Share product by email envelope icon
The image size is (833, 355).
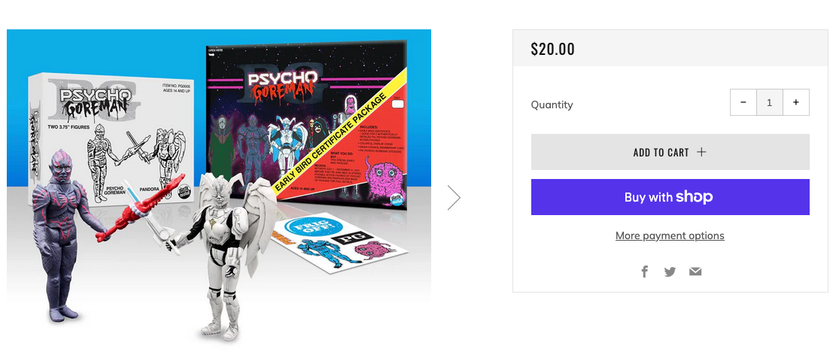pyautogui.click(x=695, y=272)
